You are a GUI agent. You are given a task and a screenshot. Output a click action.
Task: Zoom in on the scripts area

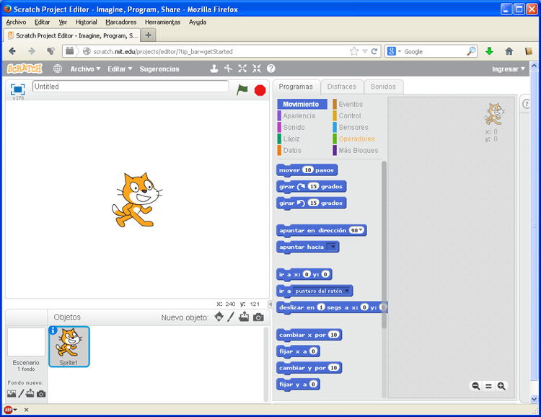(501, 386)
